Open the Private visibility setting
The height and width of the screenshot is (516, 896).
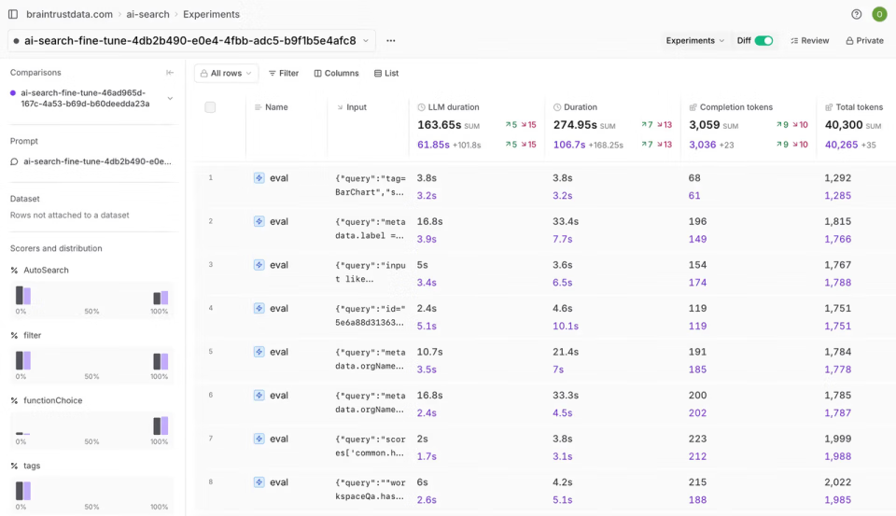pyautogui.click(x=864, y=41)
